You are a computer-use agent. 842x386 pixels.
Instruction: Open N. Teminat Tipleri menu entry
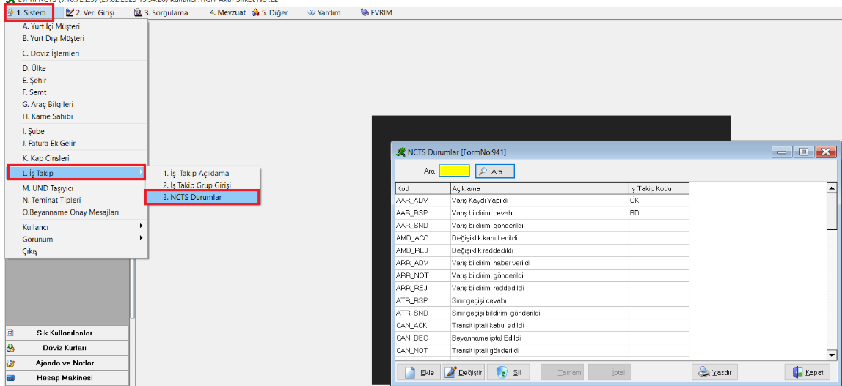76,200
